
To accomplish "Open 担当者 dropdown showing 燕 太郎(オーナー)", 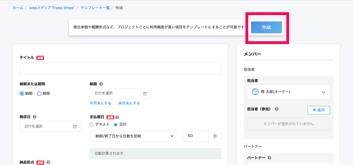I will [x=289, y=92].
